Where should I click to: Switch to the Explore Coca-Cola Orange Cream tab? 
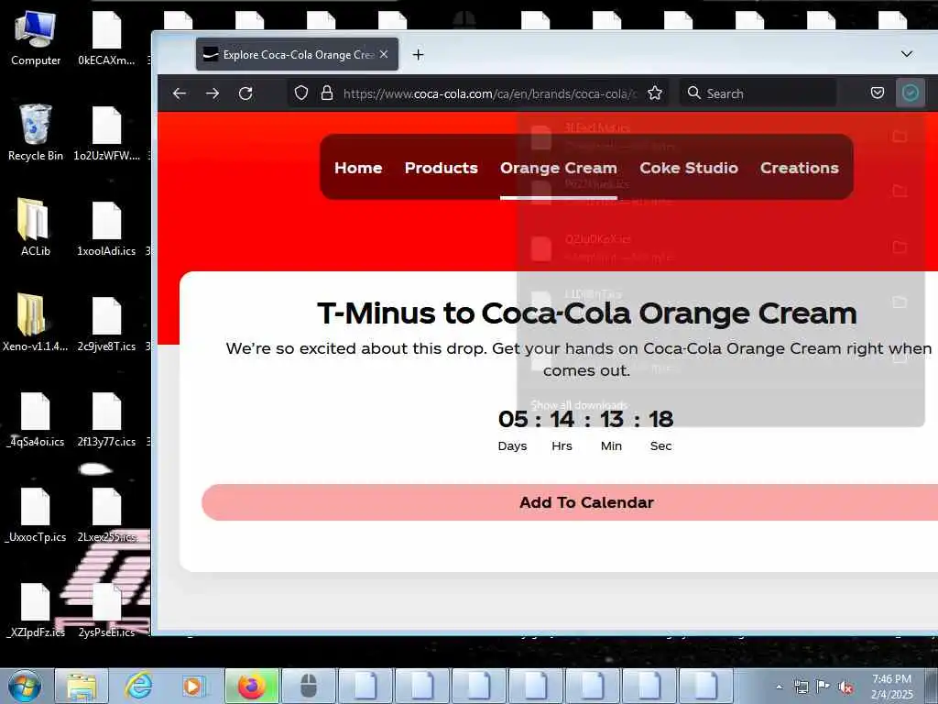pyautogui.click(x=298, y=54)
